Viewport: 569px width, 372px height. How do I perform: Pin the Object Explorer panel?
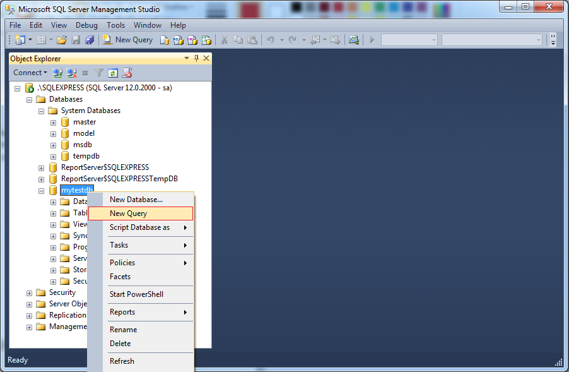click(x=196, y=58)
